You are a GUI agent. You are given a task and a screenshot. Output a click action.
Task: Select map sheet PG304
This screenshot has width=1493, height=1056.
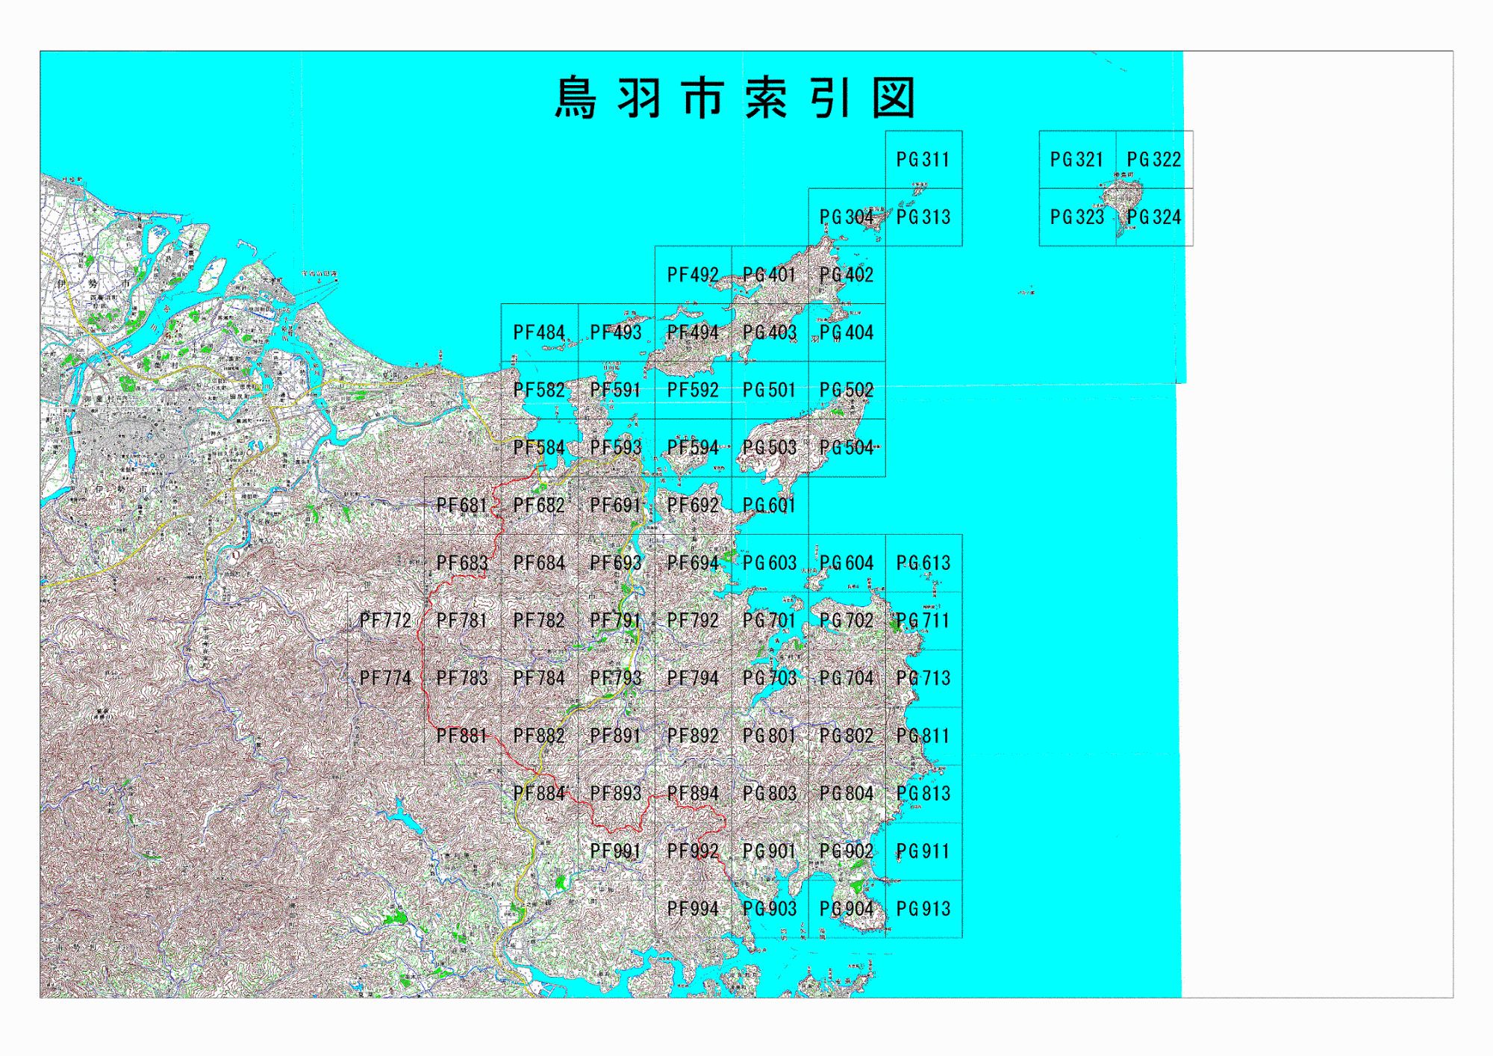coord(847,217)
